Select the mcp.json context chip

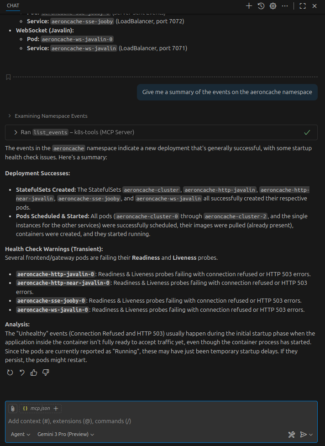click(37, 409)
